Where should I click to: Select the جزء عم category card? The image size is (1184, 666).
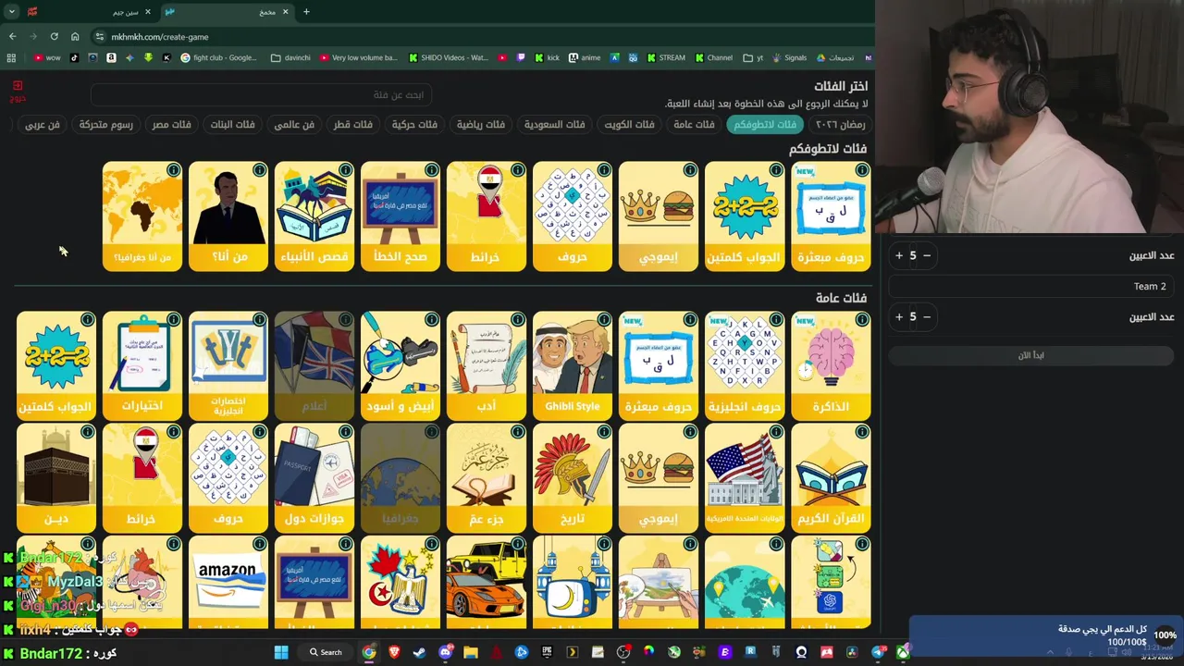point(486,477)
